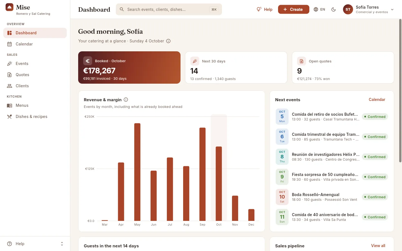Screen dimensions: 402x251
Task: Click the Nov bar in revenue chart
Action: 235,208
